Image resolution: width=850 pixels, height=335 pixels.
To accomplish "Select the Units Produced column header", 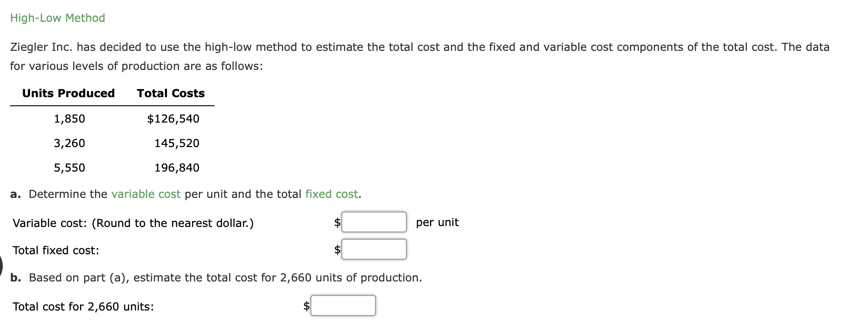I will tap(68, 93).
